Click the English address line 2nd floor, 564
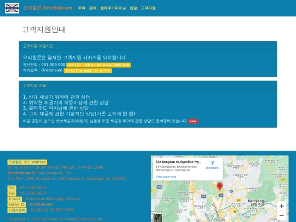 tap(67, 178)
